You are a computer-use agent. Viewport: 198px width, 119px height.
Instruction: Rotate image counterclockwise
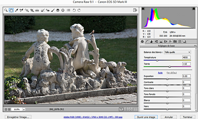(x=74, y=10)
